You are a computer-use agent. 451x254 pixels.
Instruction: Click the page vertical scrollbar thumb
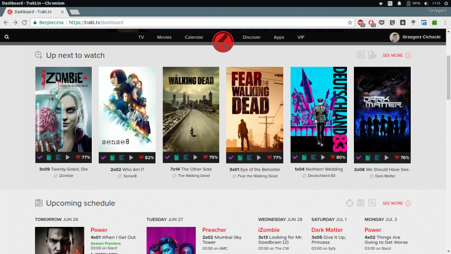click(x=448, y=77)
